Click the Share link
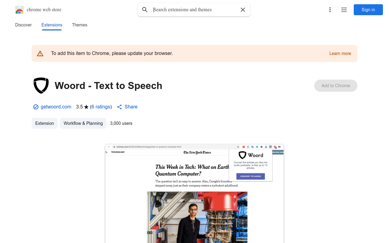 (127, 107)
